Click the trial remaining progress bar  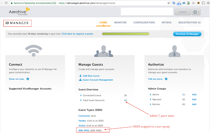point(125,34)
